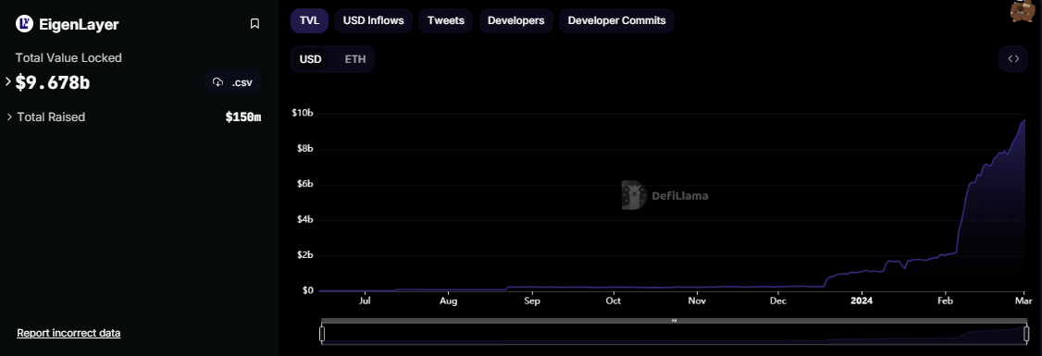Toggle the USD Inflows chart series
The width and height of the screenshot is (1042, 356).
pos(374,20)
